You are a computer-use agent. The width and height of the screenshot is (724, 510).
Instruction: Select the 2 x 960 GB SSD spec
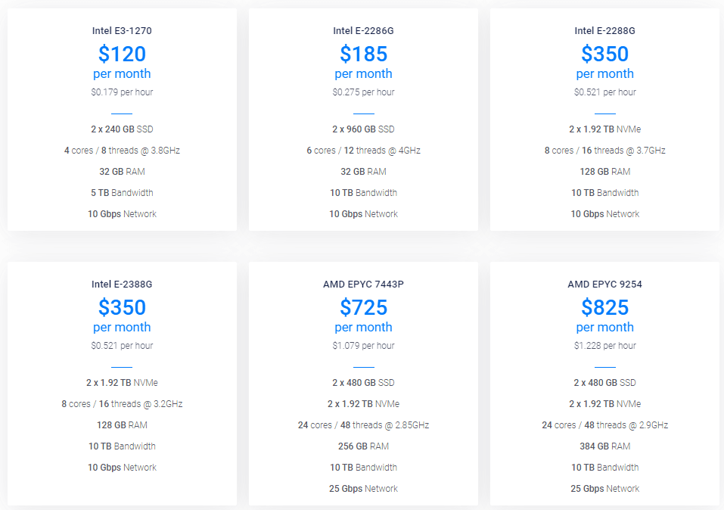[363, 129]
